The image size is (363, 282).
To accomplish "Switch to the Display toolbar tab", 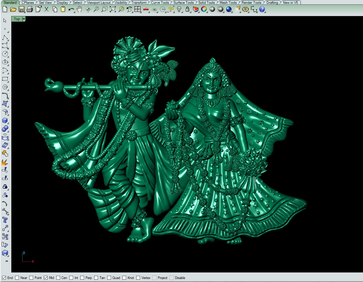I will pyautogui.click(x=62, y=3).
